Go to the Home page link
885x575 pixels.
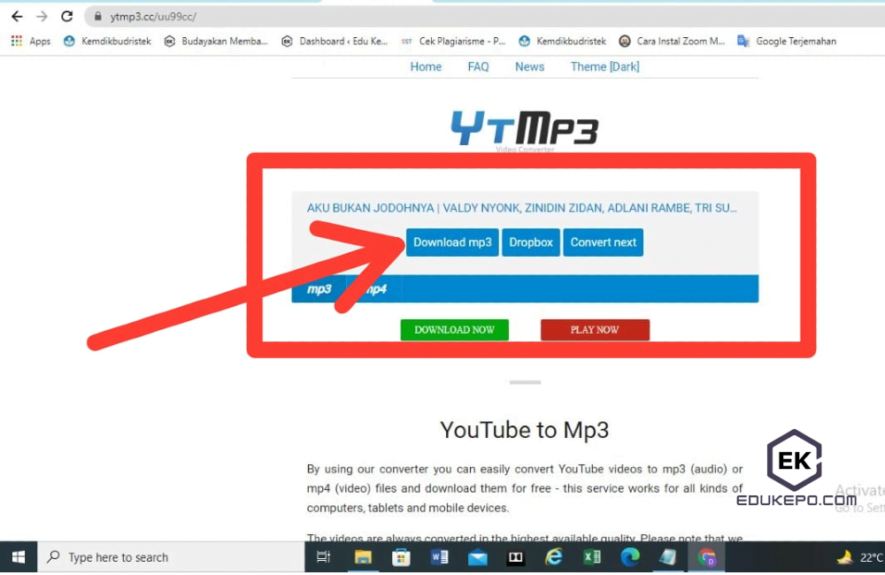click(426, 66)
